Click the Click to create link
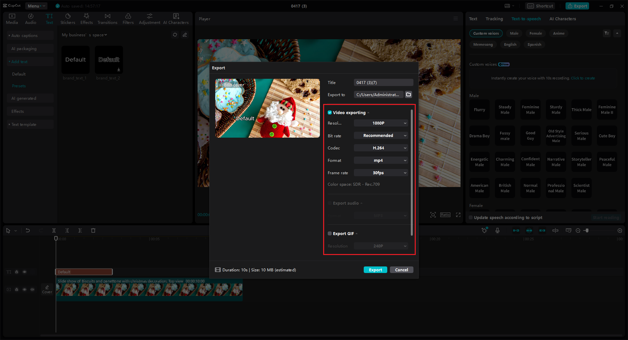This screenshot has width=628, height=340. coord(583,78)
